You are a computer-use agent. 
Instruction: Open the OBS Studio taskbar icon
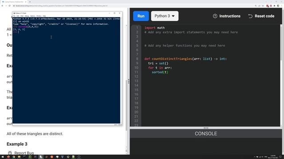click(x=79, y=157)
